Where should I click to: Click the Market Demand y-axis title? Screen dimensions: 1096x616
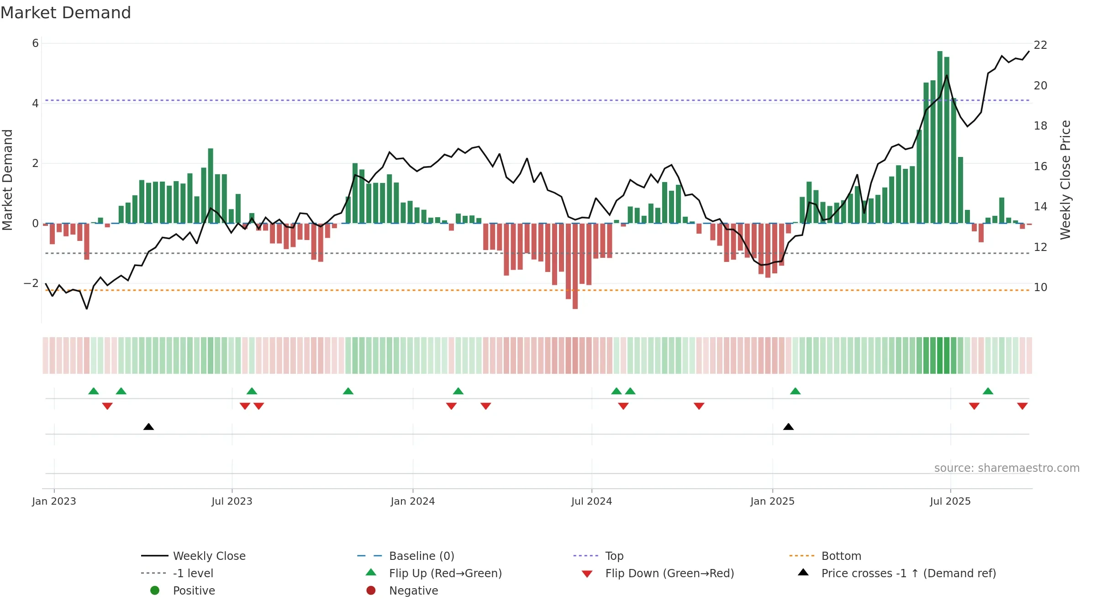click(7, 180)
